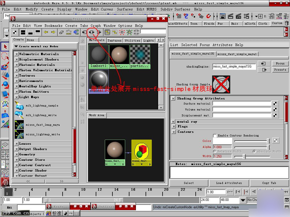Click the Clear Graph eraser icon

click(61, 32)
